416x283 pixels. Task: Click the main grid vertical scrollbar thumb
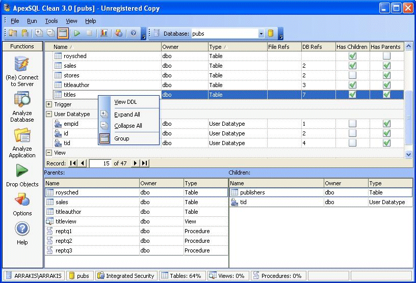tap(408, 117)
